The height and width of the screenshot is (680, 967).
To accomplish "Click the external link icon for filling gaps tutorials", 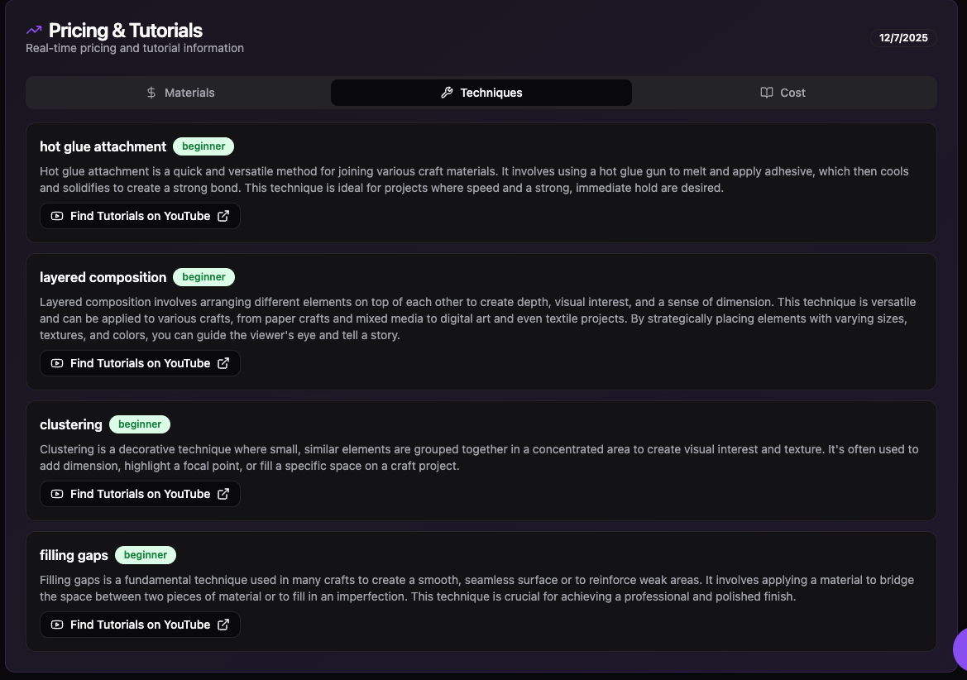I will pos(223,625).
